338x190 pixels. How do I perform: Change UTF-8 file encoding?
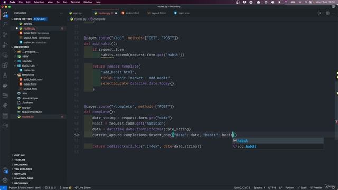[x=272, y=188]
